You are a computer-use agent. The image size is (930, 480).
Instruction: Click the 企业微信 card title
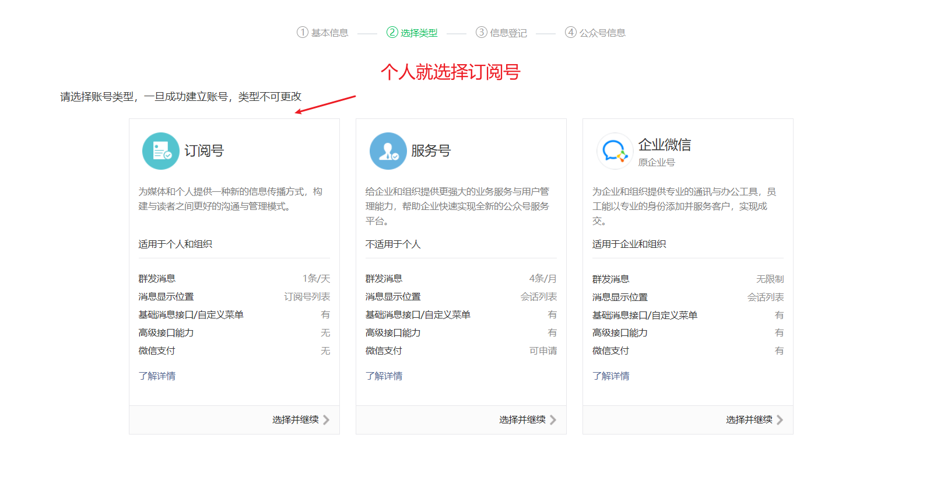[665, 145]
